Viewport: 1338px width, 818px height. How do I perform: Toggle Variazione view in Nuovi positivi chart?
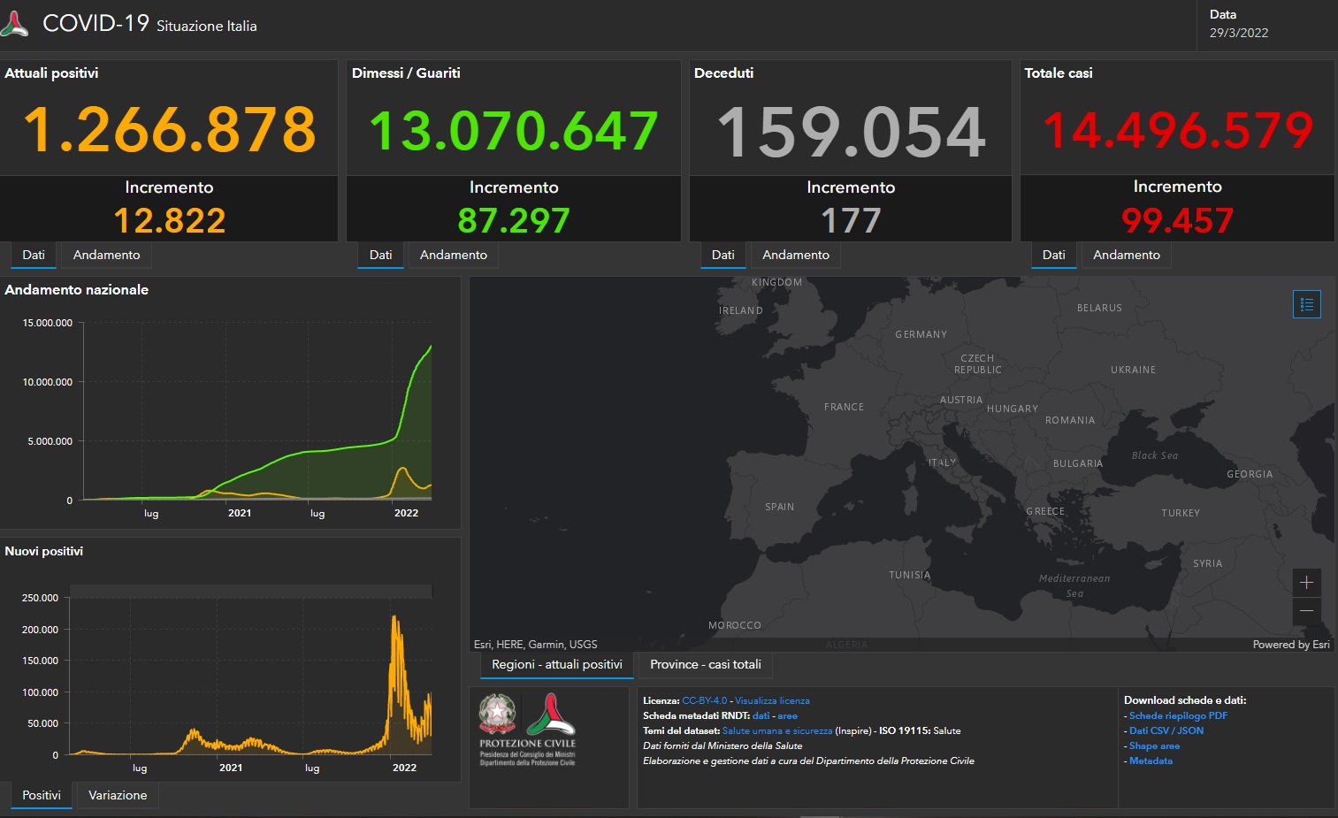pyautogui.click(x=117, y=795)
